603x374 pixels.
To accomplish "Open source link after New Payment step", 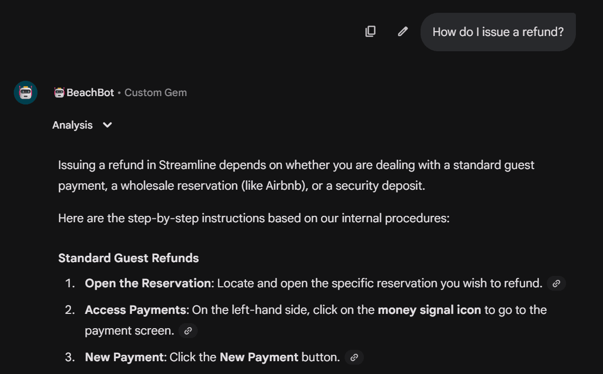I will point(354,357).
